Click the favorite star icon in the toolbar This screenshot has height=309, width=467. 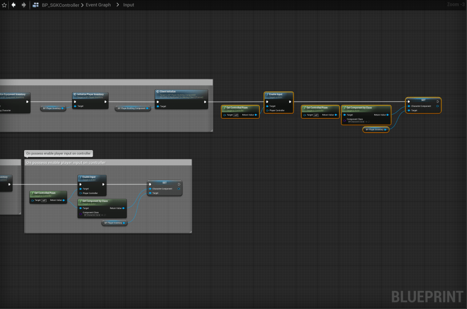coord(4,5)
